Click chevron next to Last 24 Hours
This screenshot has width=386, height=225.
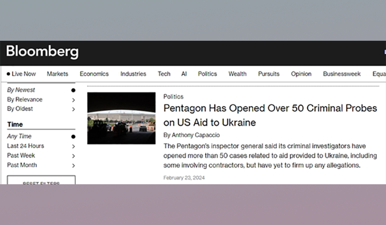point(73,146)
